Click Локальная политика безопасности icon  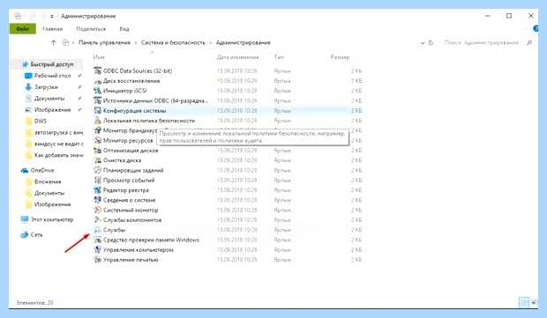click(98, 121)
